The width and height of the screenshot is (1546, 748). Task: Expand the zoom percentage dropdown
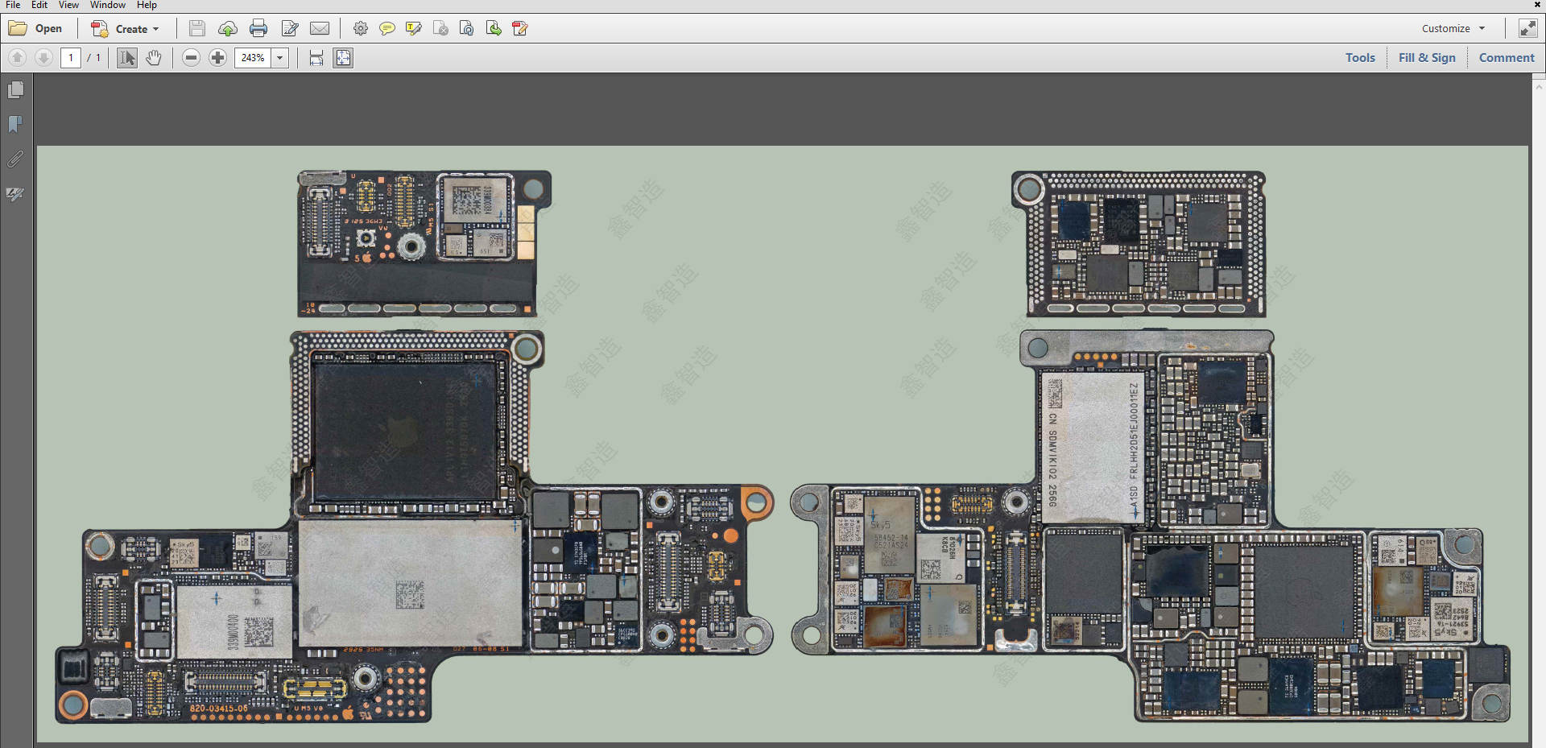click(280, 58)
